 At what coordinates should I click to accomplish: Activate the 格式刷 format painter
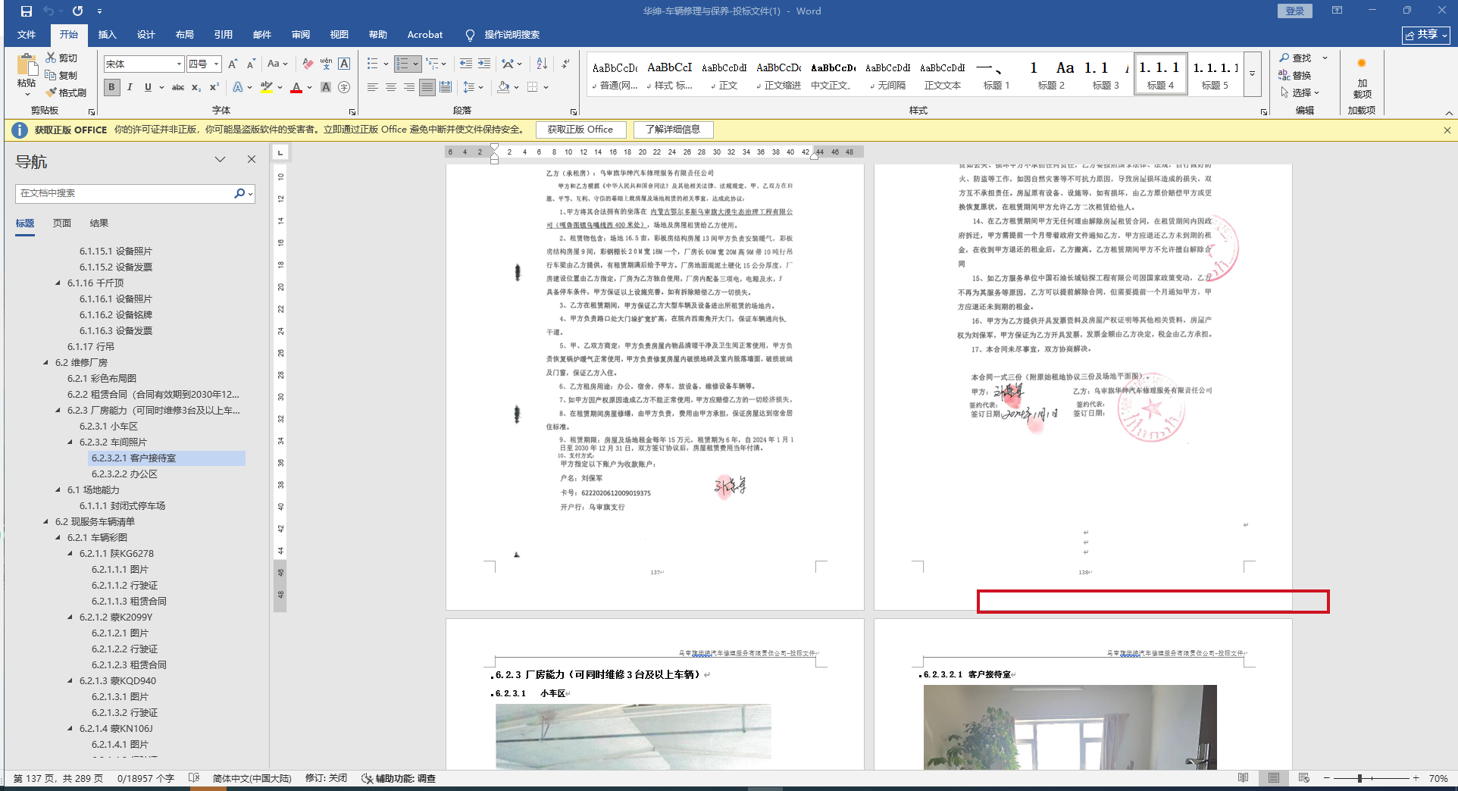[x=66, y=92]
